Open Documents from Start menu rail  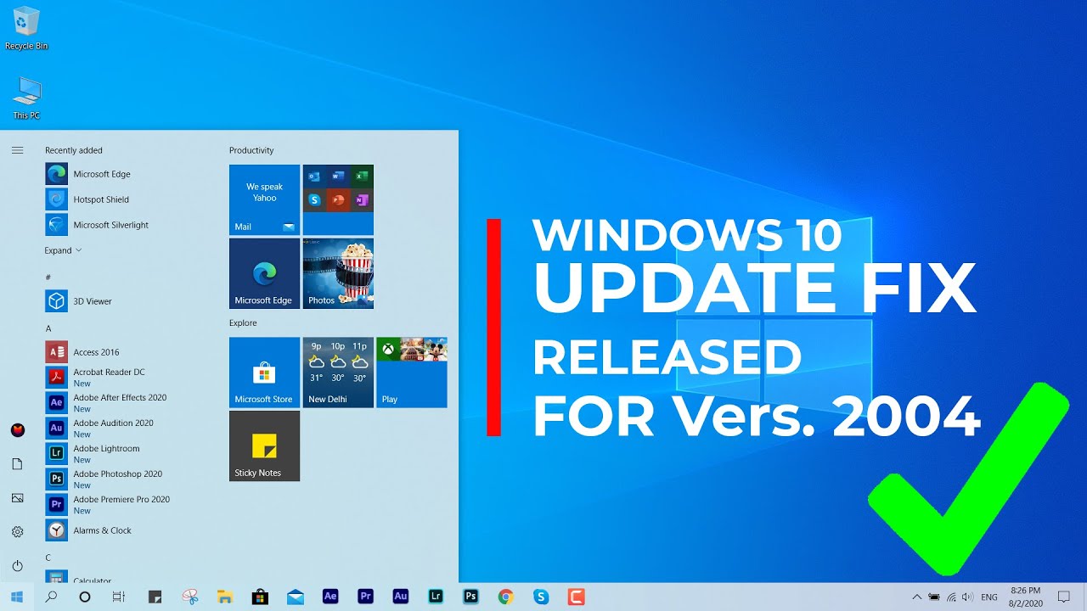point(17,464)
